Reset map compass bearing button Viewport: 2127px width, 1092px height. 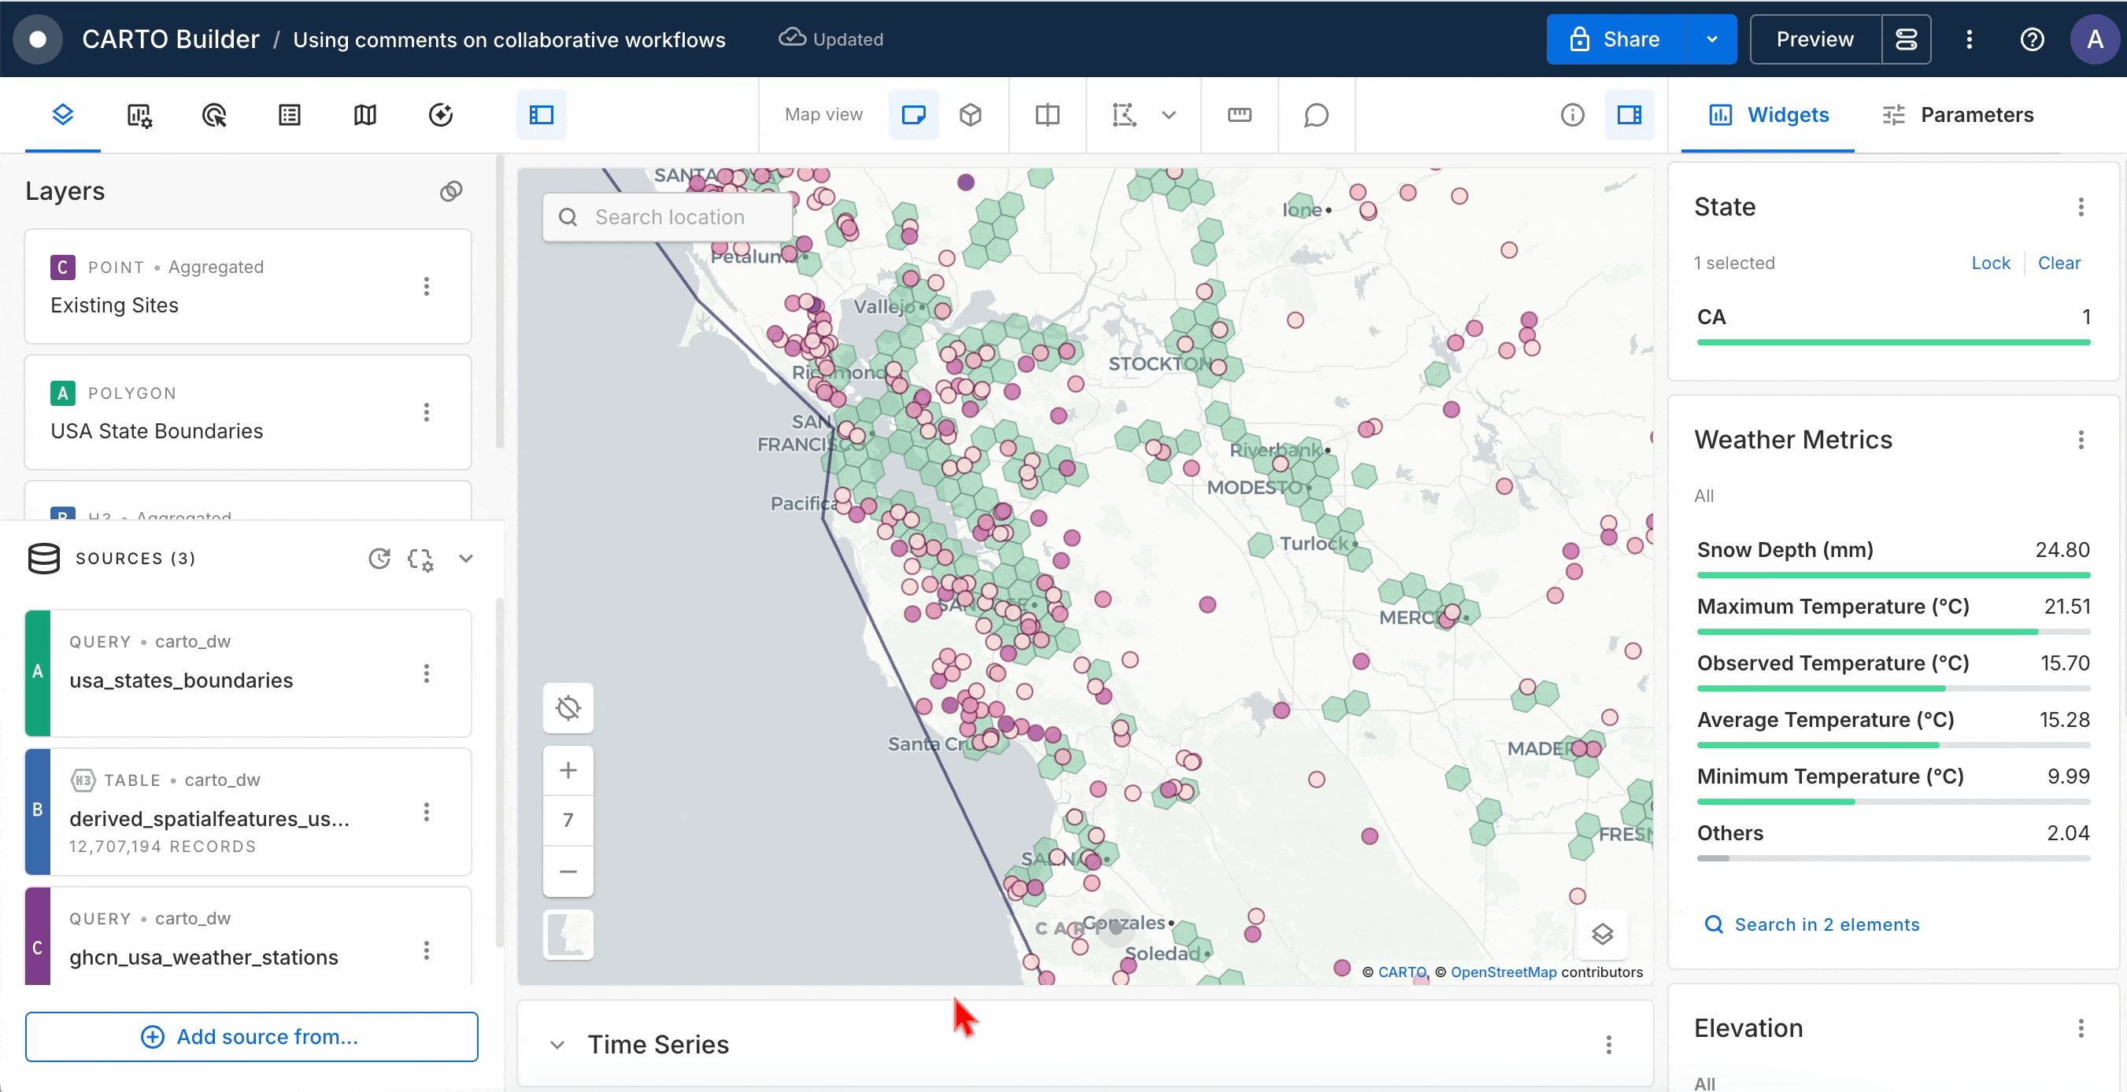[x=568, y=708]
